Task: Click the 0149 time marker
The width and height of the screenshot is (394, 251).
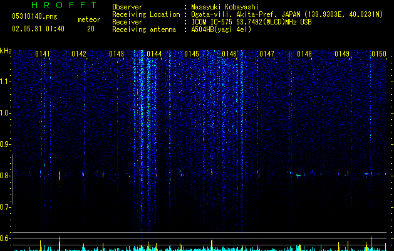Action: click(342, 54)
